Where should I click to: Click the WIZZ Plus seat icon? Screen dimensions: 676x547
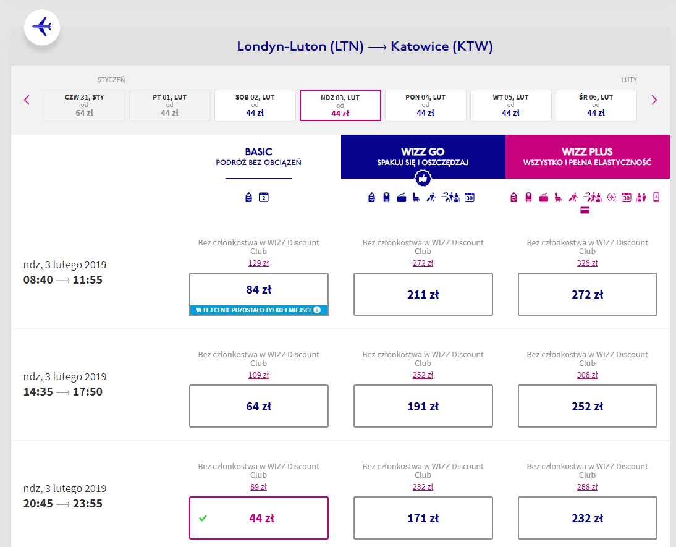coord(558,198)
